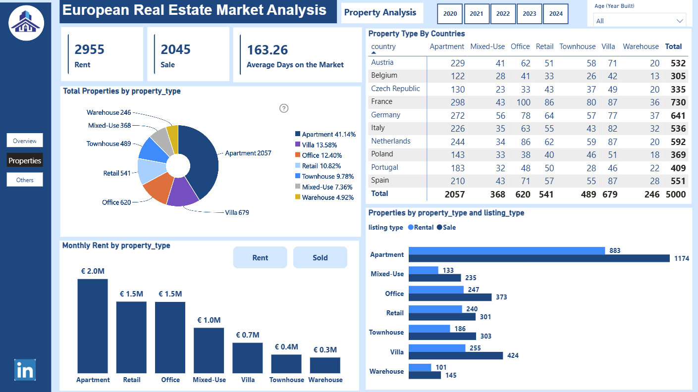The height and width of the screenshot is (392, 698).
Task: Click the Apartment legend color square
Action: [298, 134]
